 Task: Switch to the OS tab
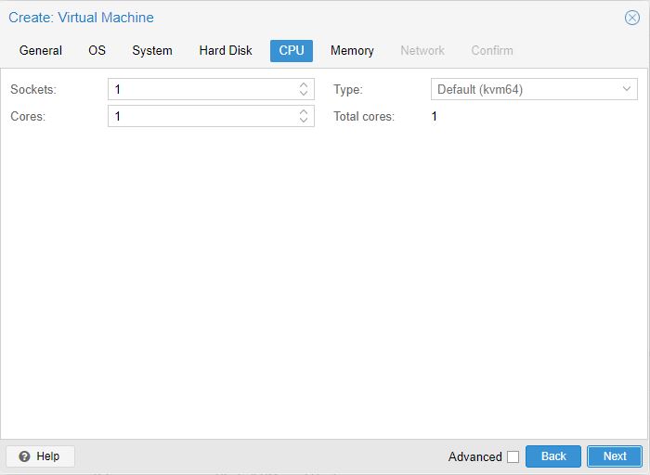[x=97, y=51]
